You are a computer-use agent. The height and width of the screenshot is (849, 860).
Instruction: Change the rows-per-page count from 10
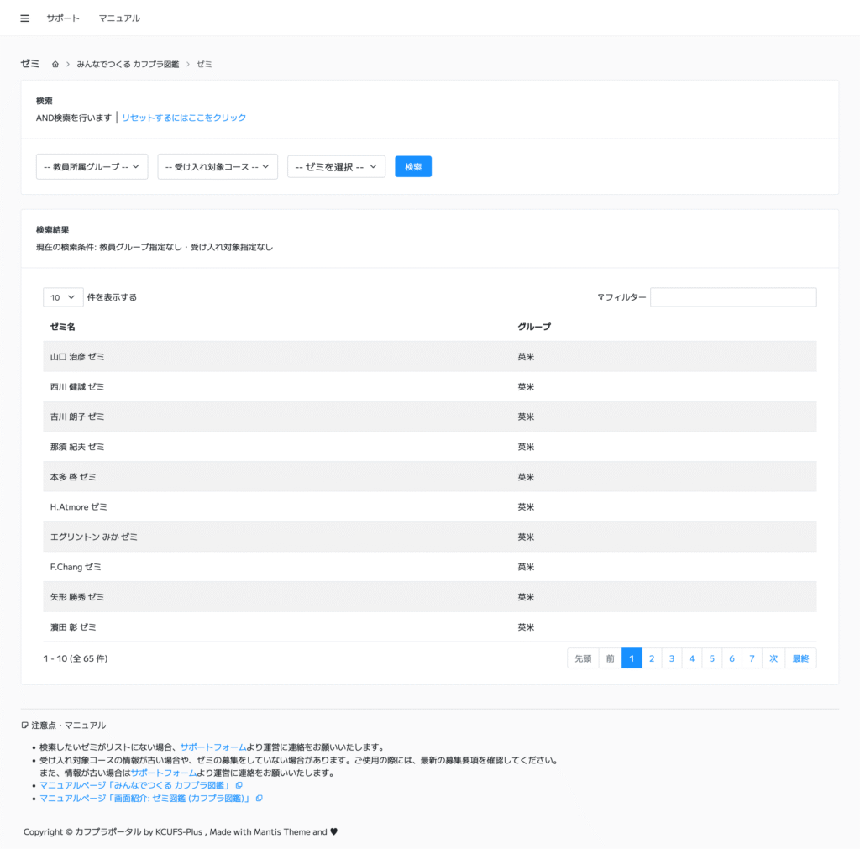pos(63,297)
